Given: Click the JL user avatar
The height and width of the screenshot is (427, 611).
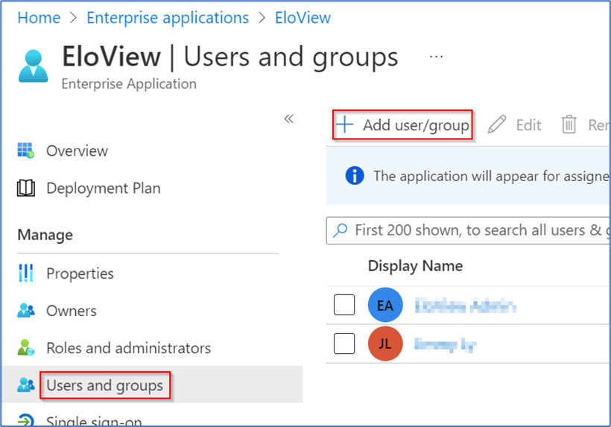Looking at the screenshot, I should pyautogui.click(x=385, y=344).
